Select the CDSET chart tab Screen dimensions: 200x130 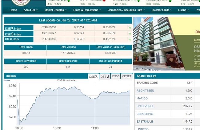126,76
